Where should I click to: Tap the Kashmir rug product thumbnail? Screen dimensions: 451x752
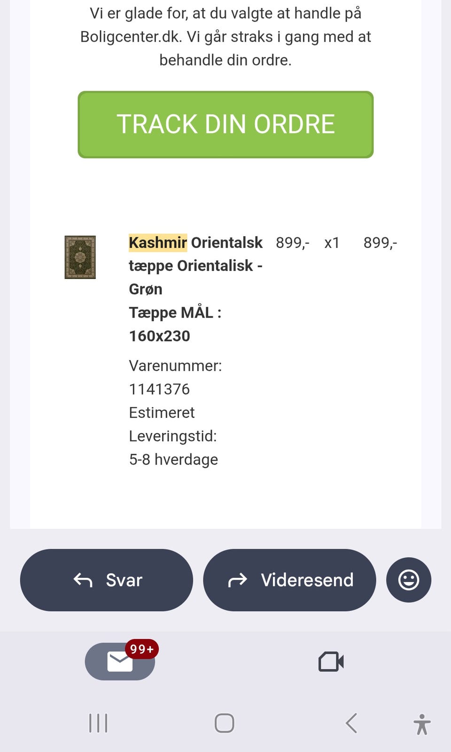(x=80, y=256)
